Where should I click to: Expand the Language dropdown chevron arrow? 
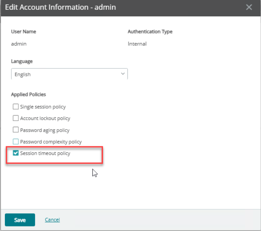(123, 74)
